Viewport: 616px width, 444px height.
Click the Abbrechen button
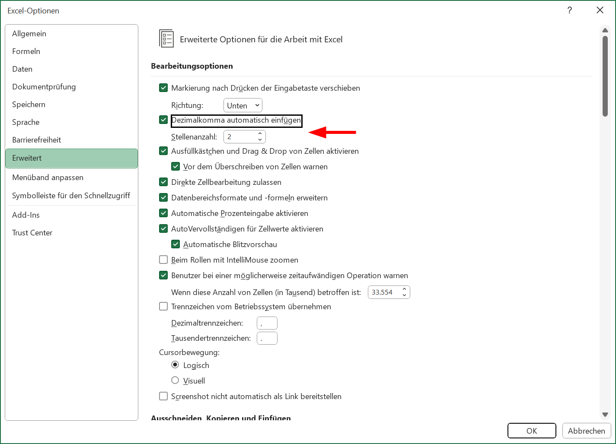point(587,431)
